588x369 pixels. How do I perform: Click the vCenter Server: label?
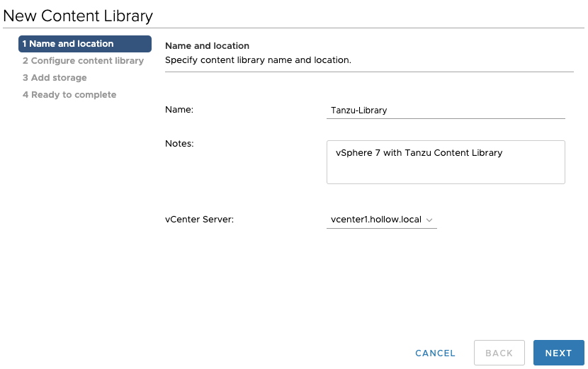pyautogui.click(x=199, y=220)
